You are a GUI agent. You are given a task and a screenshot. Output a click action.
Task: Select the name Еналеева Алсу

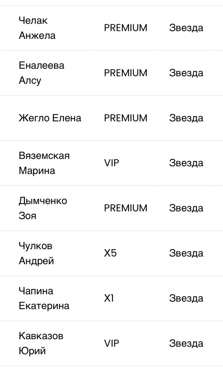point(41,73)
